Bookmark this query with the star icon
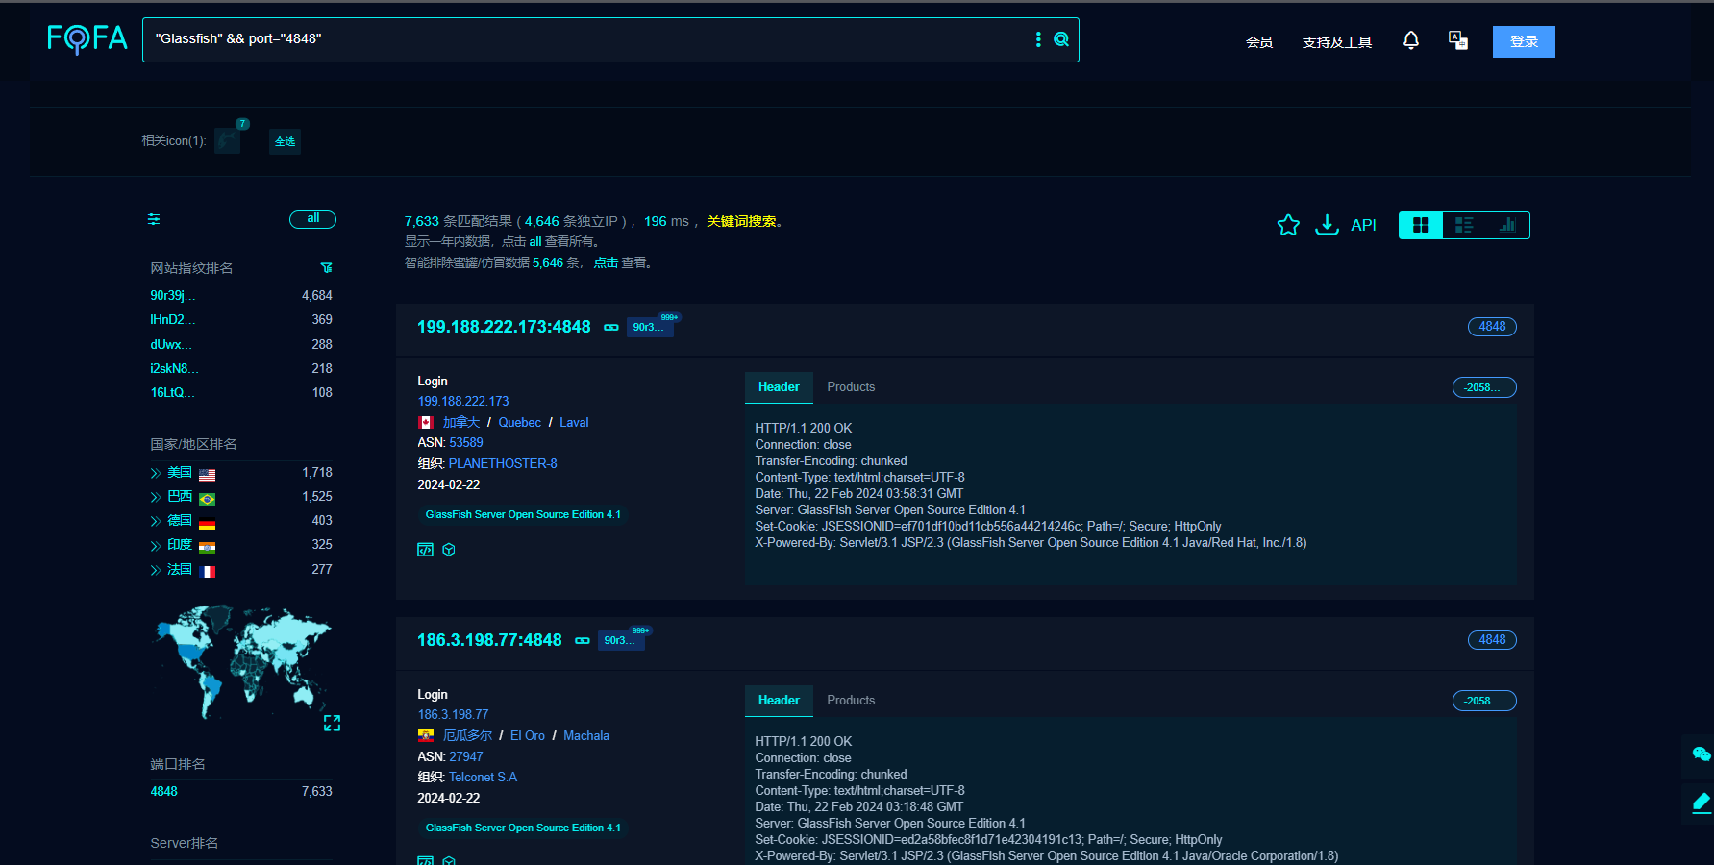 click(1288, 225)
